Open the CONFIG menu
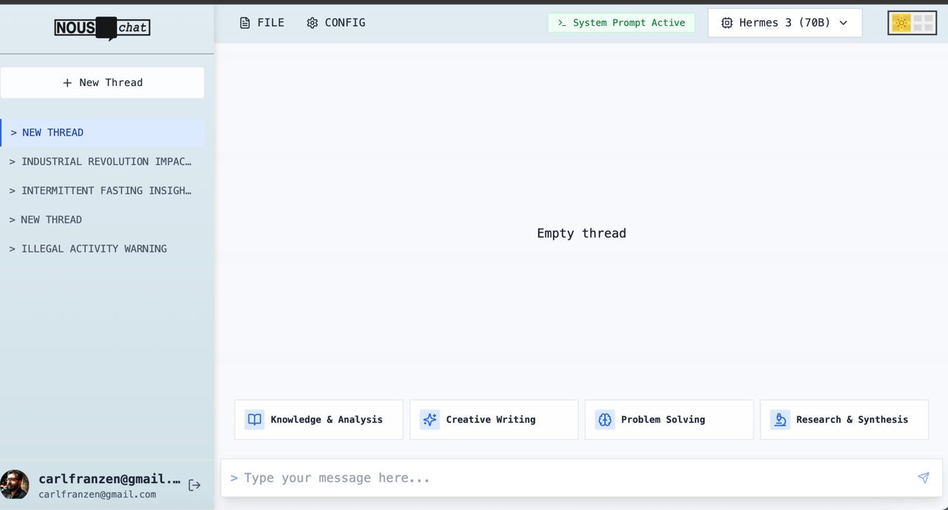The image size is (948, 510). tap(336, 23)
